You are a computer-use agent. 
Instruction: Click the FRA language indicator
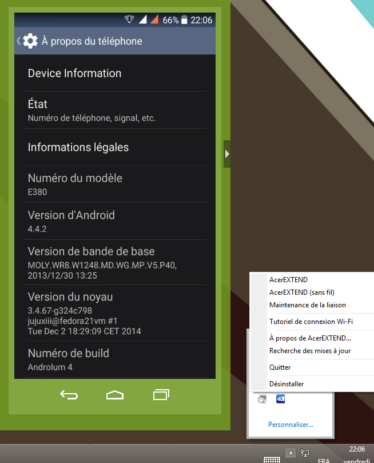point(324,460)
